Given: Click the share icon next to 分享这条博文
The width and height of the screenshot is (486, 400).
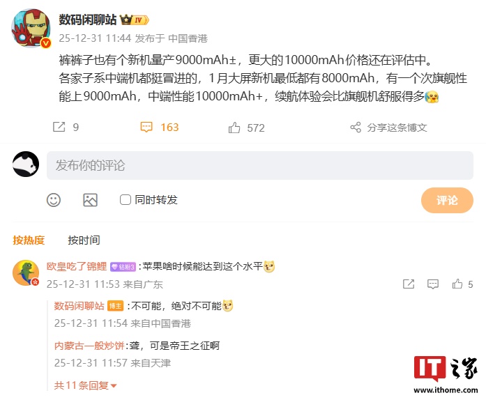Looking at the screenshot, I should (356, 127).
